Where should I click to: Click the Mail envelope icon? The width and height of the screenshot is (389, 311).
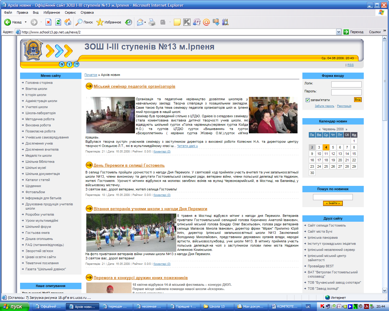(x=140, y=22)
